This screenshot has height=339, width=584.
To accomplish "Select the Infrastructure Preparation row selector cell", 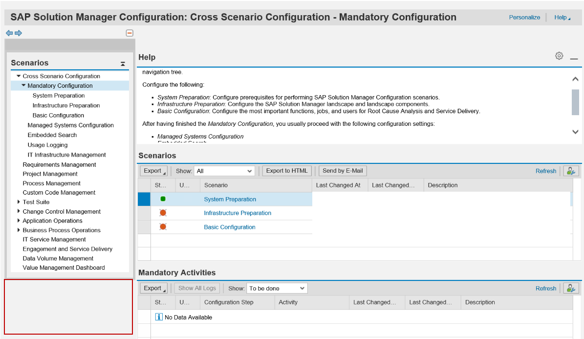I will tap(144, 213).
